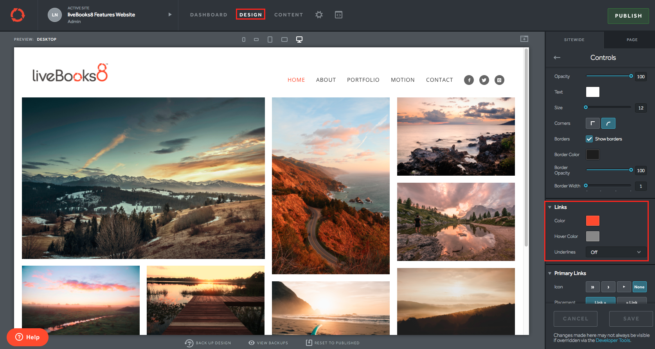The height and width of the screenshot is (349, 655).
Task: Expand the active site selector arrow
Action: (170, 15)
